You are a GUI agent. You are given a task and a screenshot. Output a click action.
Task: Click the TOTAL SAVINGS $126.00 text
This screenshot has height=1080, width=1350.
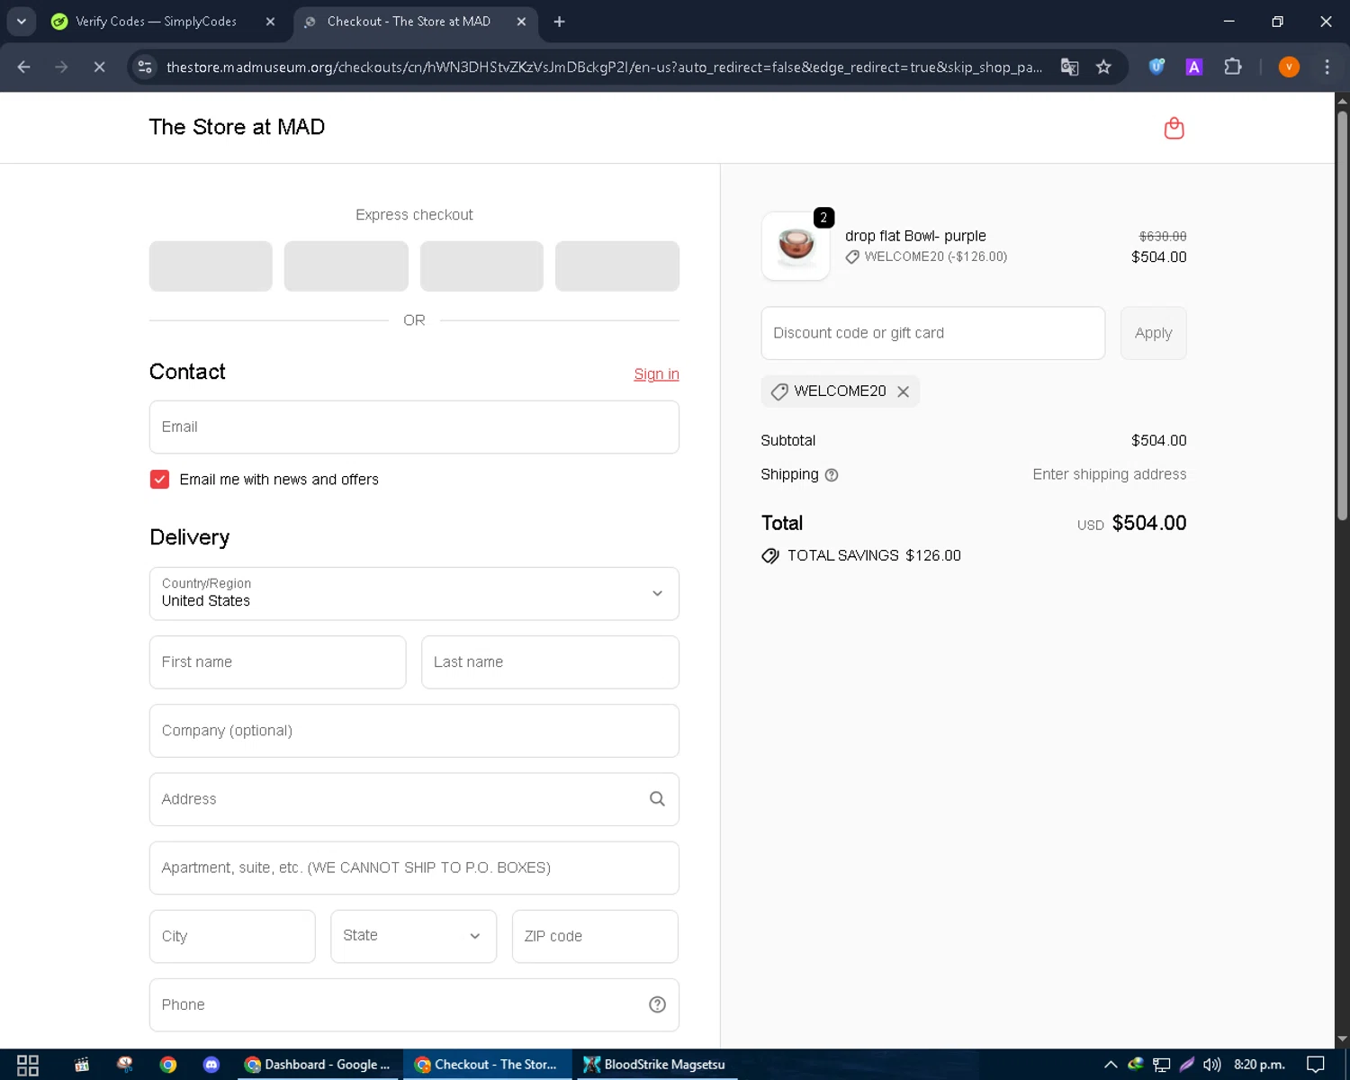874,556
